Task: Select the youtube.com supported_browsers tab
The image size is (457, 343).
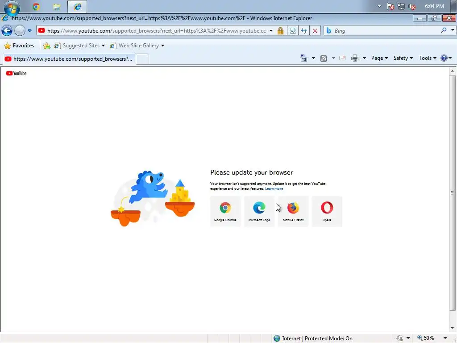Action: pos(69,59)
